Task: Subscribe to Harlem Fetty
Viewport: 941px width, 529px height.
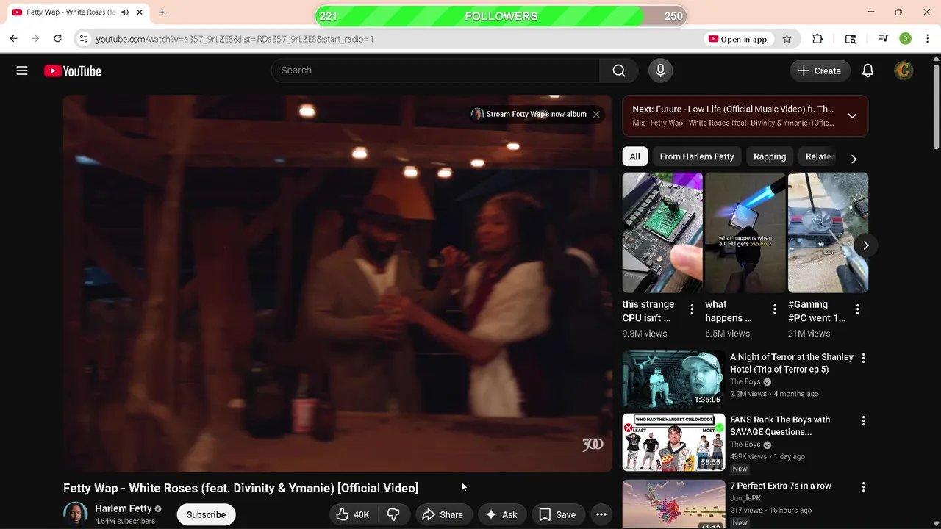Action: coord(206,514)
